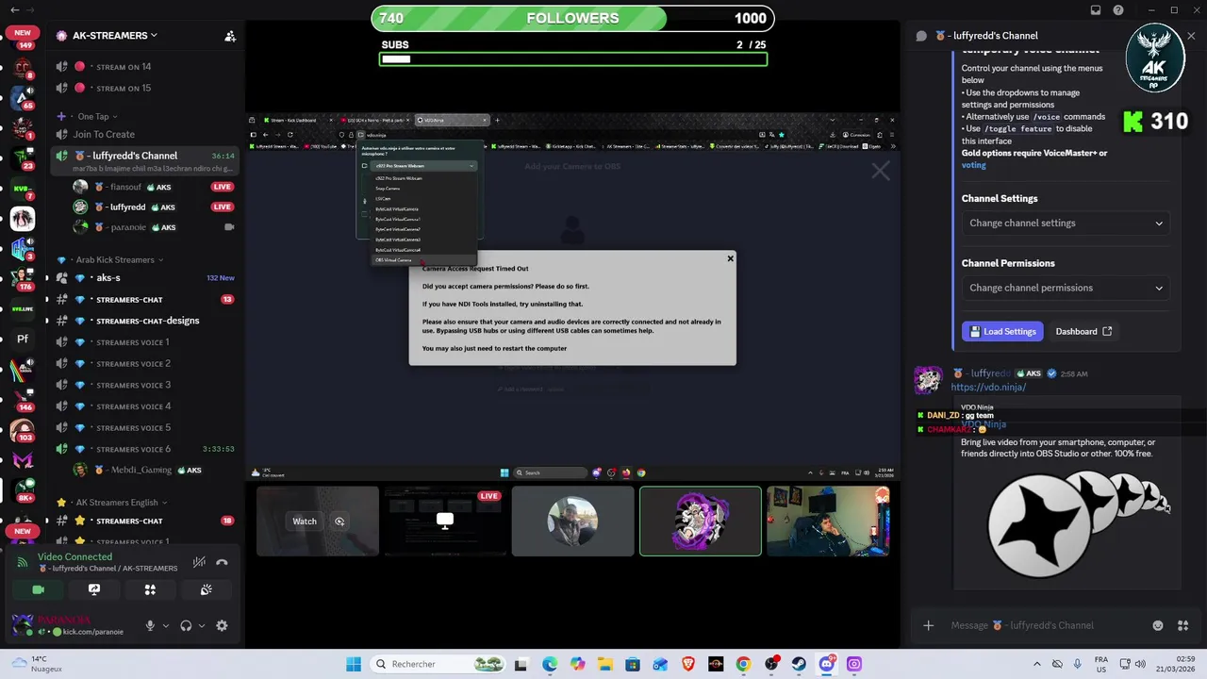Screen dimensions: 1207x679
Task: Open the Dashboard link
Action: point(1083,332)
